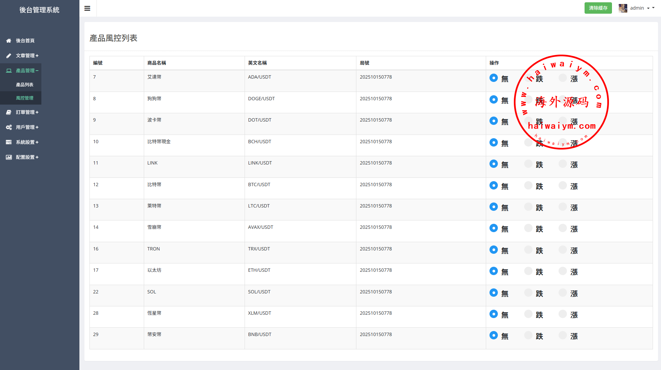Select 漲 radio for ETH/USDT row
Viewport: 661px width, 370px height.
(x=563, y=271)
